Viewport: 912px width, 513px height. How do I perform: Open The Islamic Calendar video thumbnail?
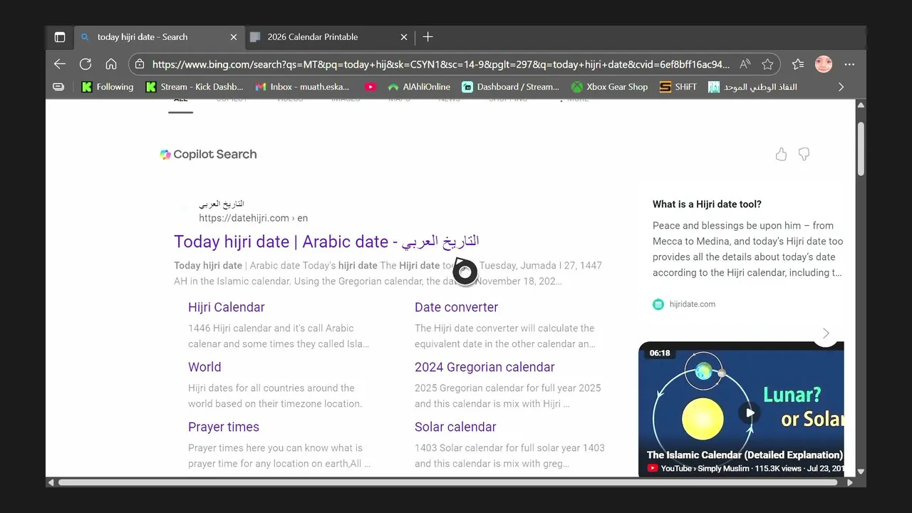[741, 410]
